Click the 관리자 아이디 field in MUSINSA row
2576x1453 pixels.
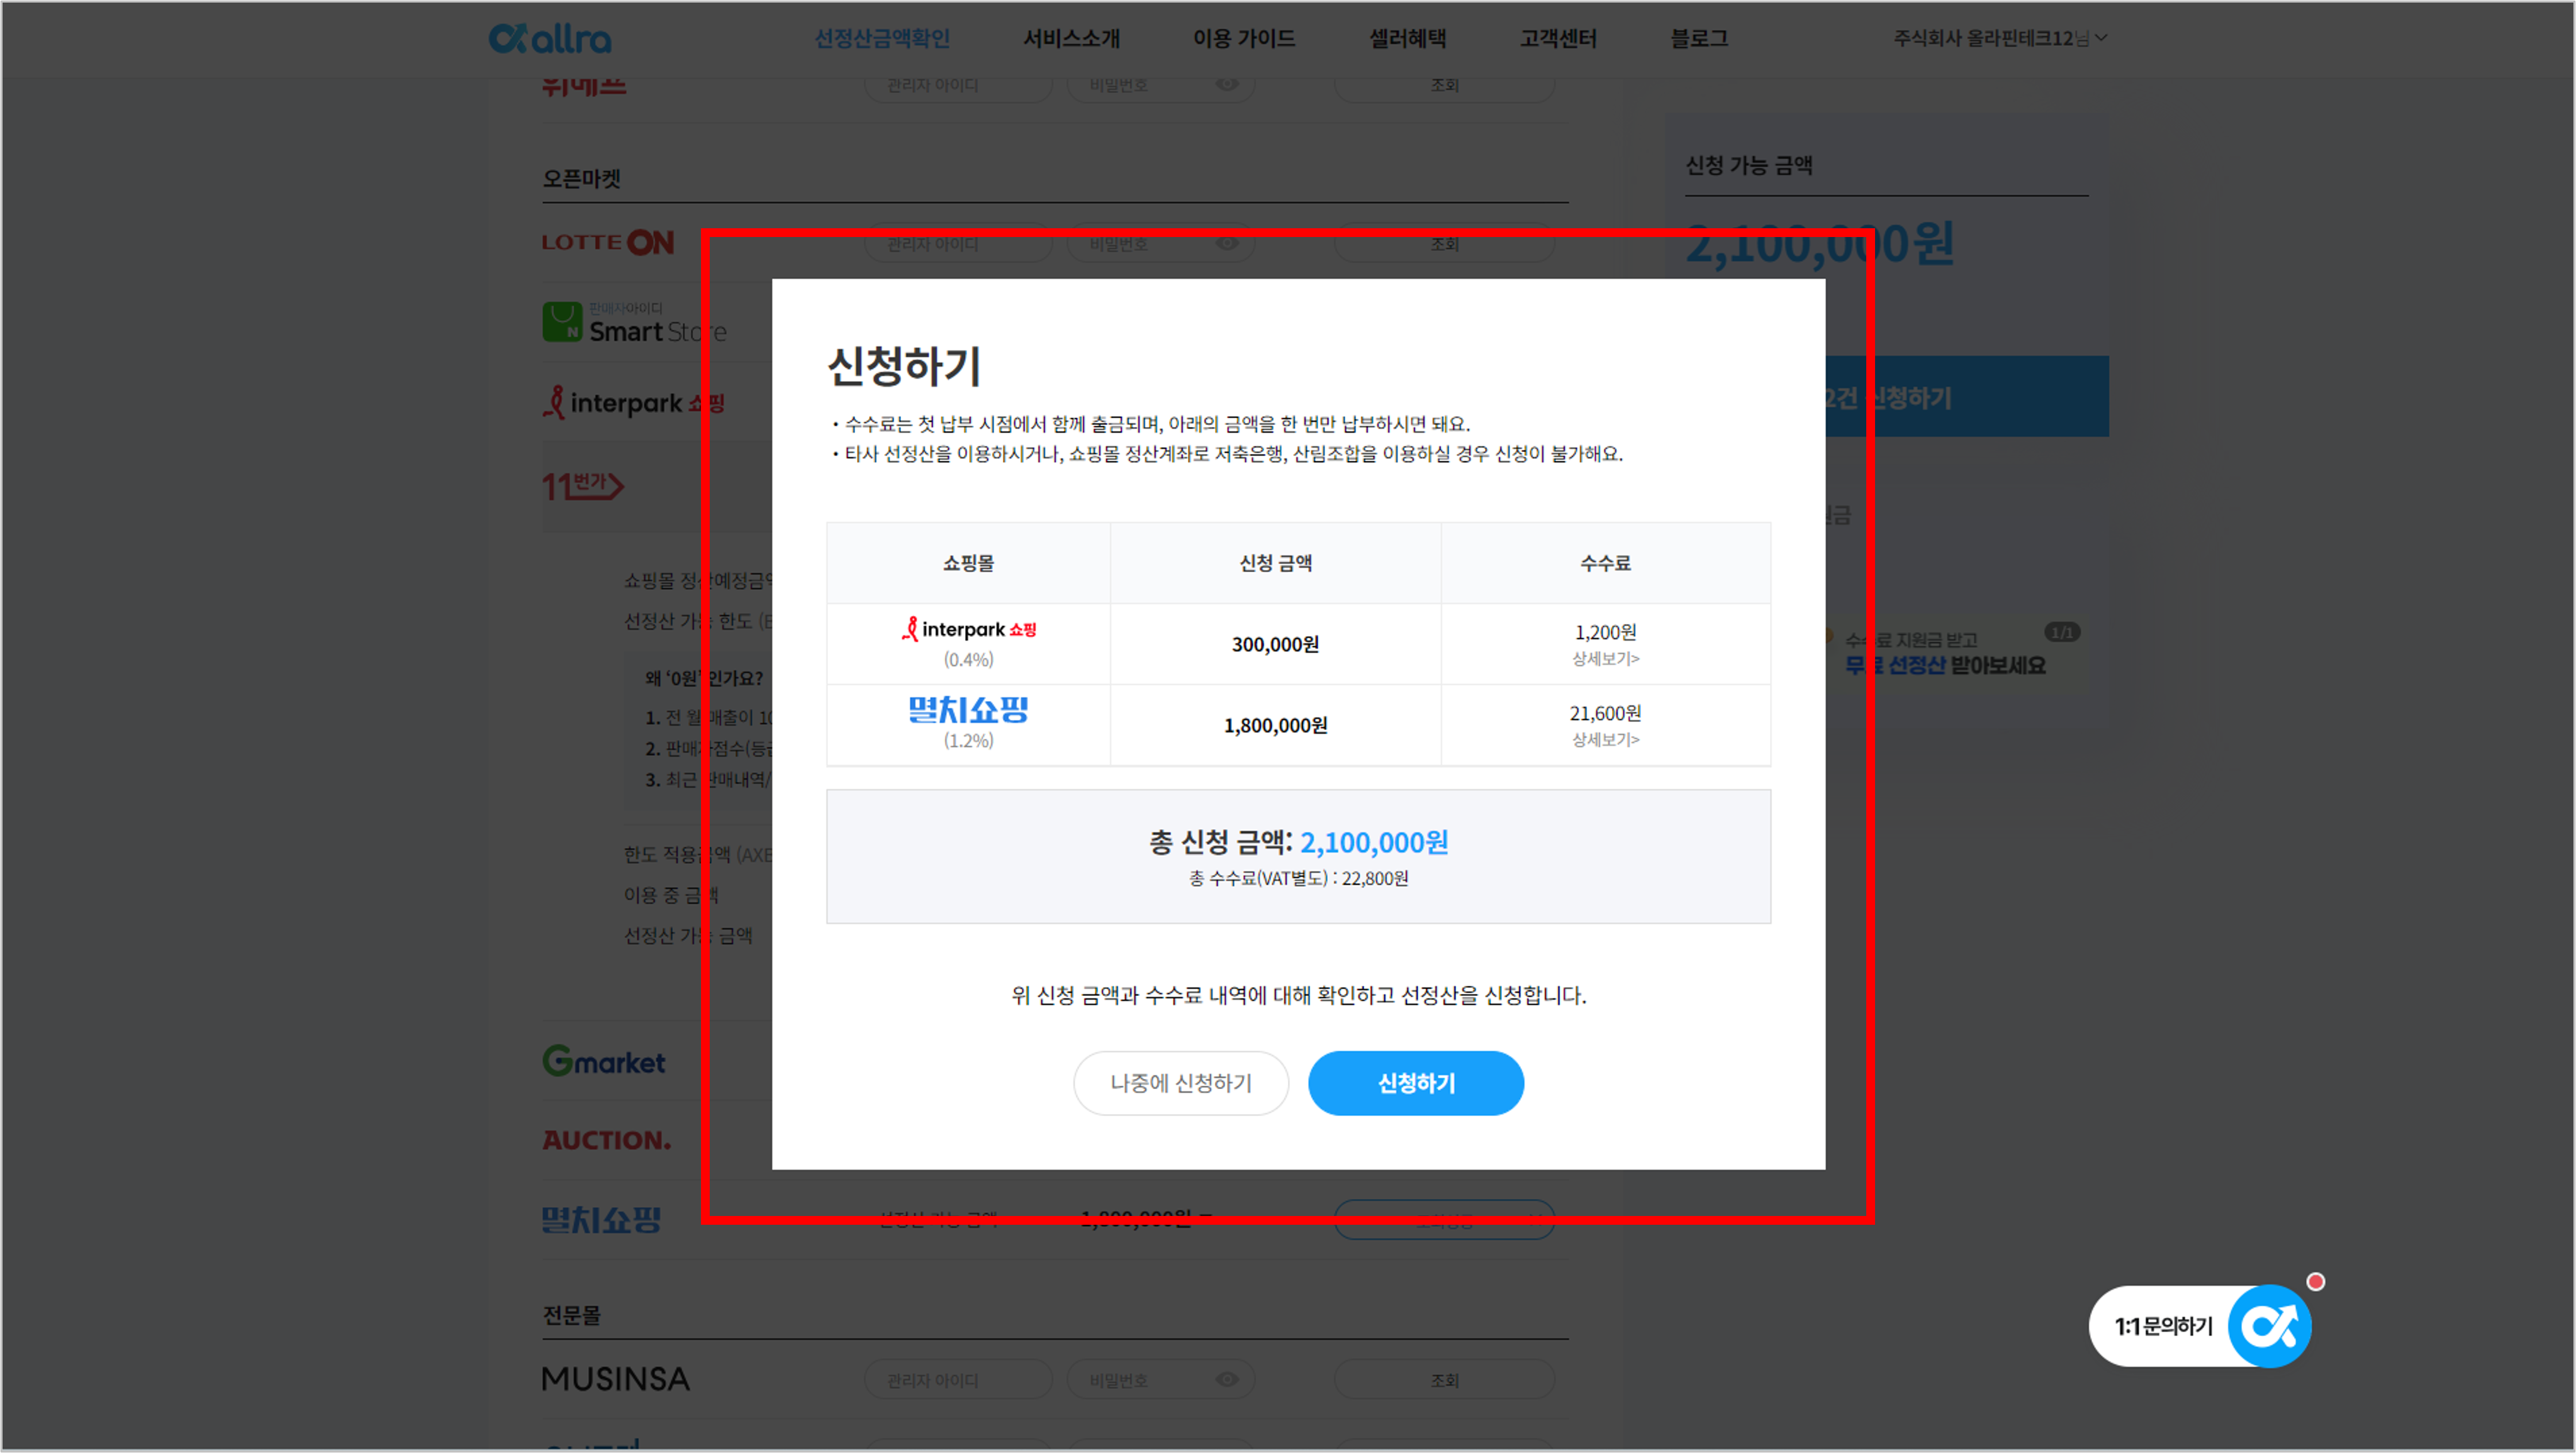click(x=958, y=1379)
